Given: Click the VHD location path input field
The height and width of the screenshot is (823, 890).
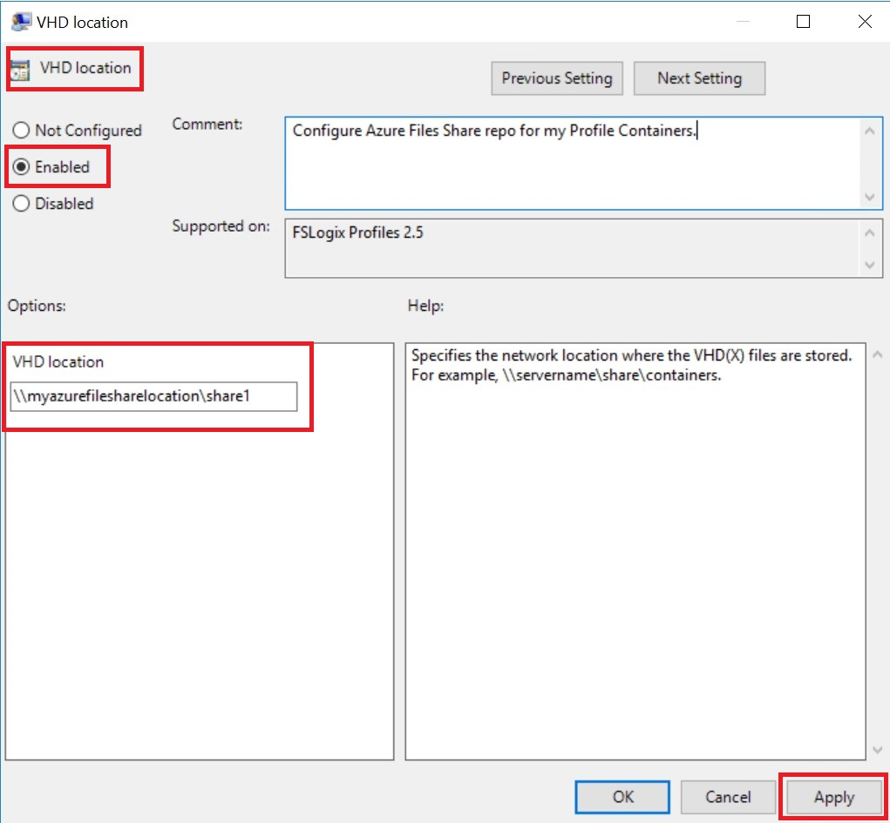Looking at the screenshot, I should click(153, 396).
